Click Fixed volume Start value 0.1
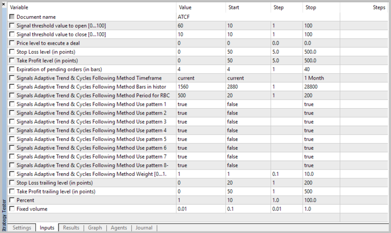This screenshot has width=391, height=233. coord(248,209)
